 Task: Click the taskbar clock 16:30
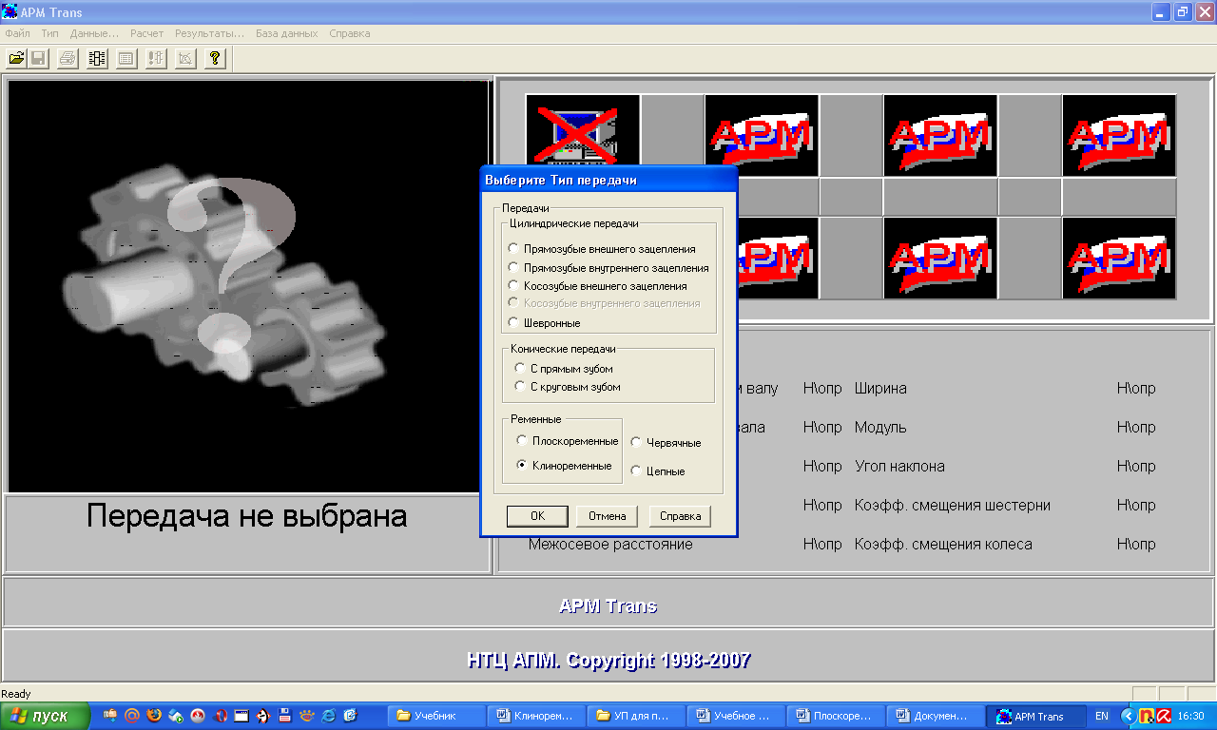pyautogui.click(x=1190, y=716)
